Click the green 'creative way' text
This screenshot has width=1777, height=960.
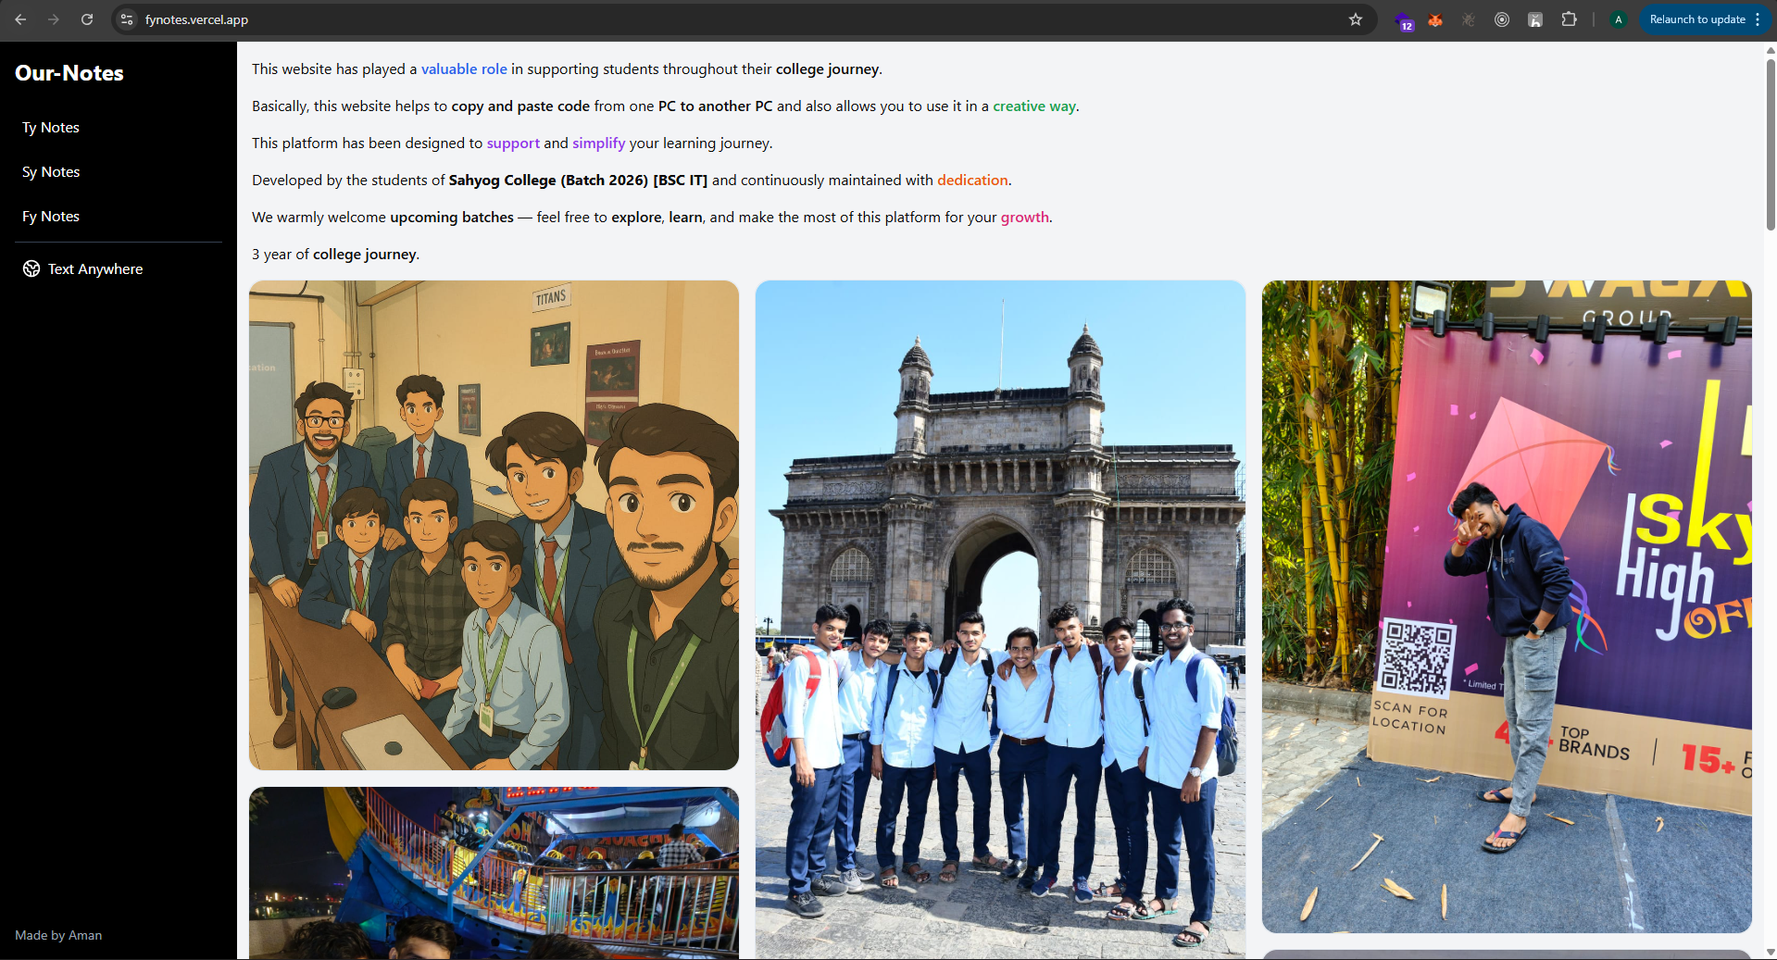point(1034,106)
